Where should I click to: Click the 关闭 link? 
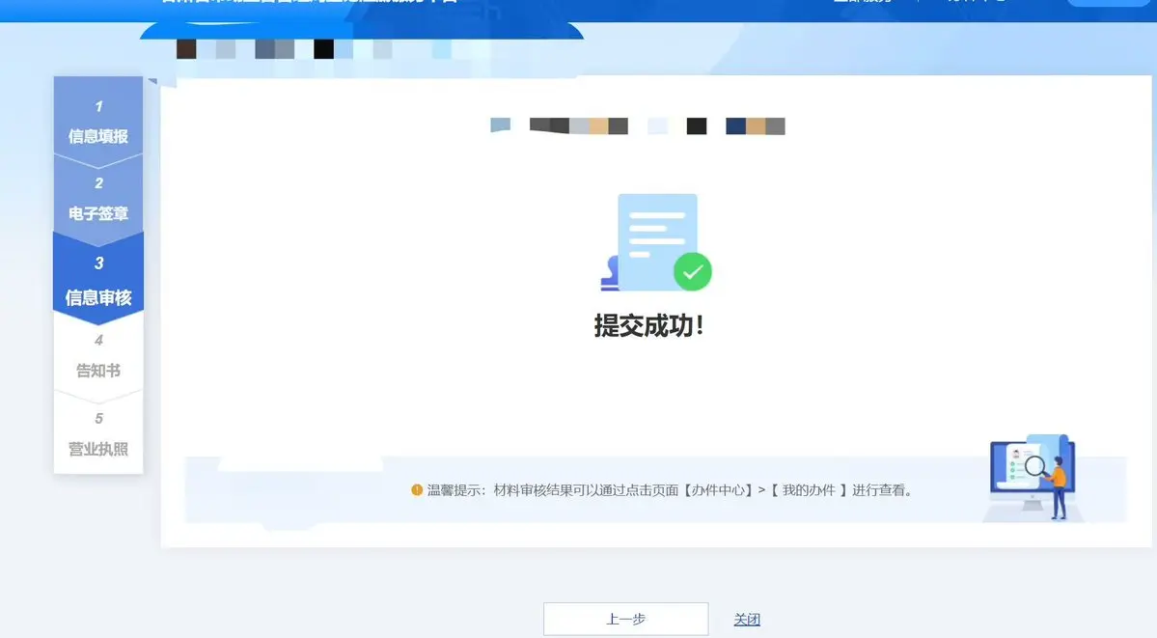click(747, 620)
